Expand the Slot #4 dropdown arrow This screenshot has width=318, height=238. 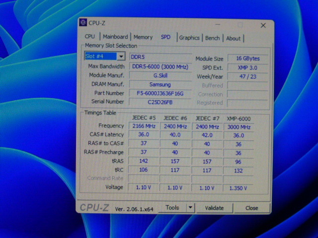pyautogui.click(x=121, y=57)
